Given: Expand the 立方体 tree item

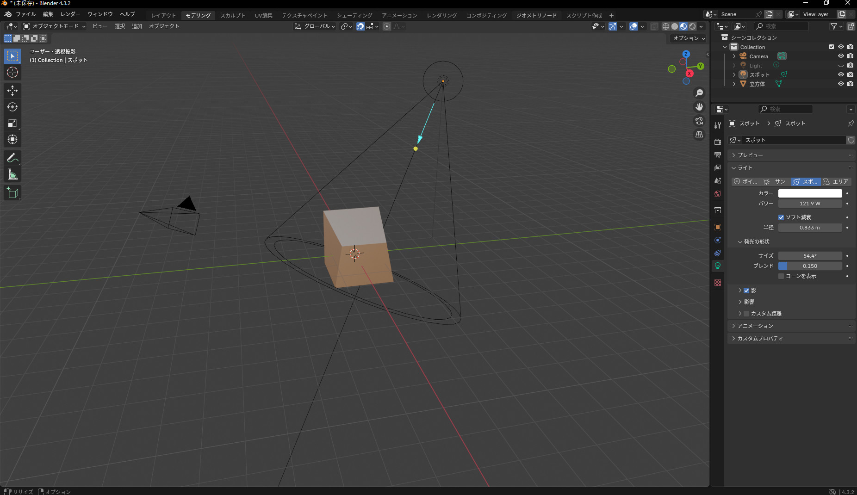Looking at the screenshot, I should point(734,84).
